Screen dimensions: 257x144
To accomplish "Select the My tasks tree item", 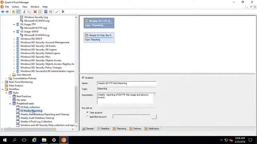I will point(21,100).
